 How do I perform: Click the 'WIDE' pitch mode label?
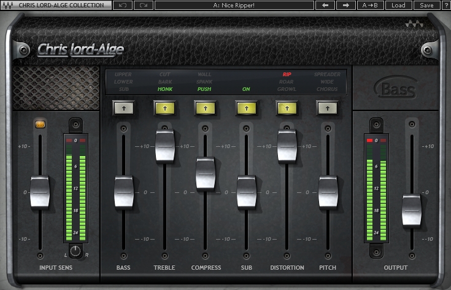(327, 82)
